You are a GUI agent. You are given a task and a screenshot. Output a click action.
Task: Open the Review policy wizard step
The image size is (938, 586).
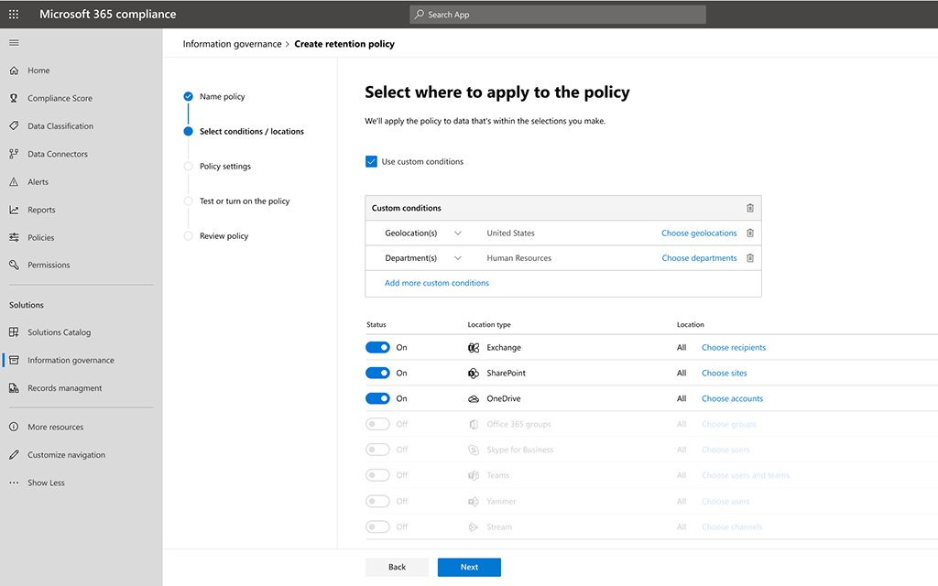point(224,236)
